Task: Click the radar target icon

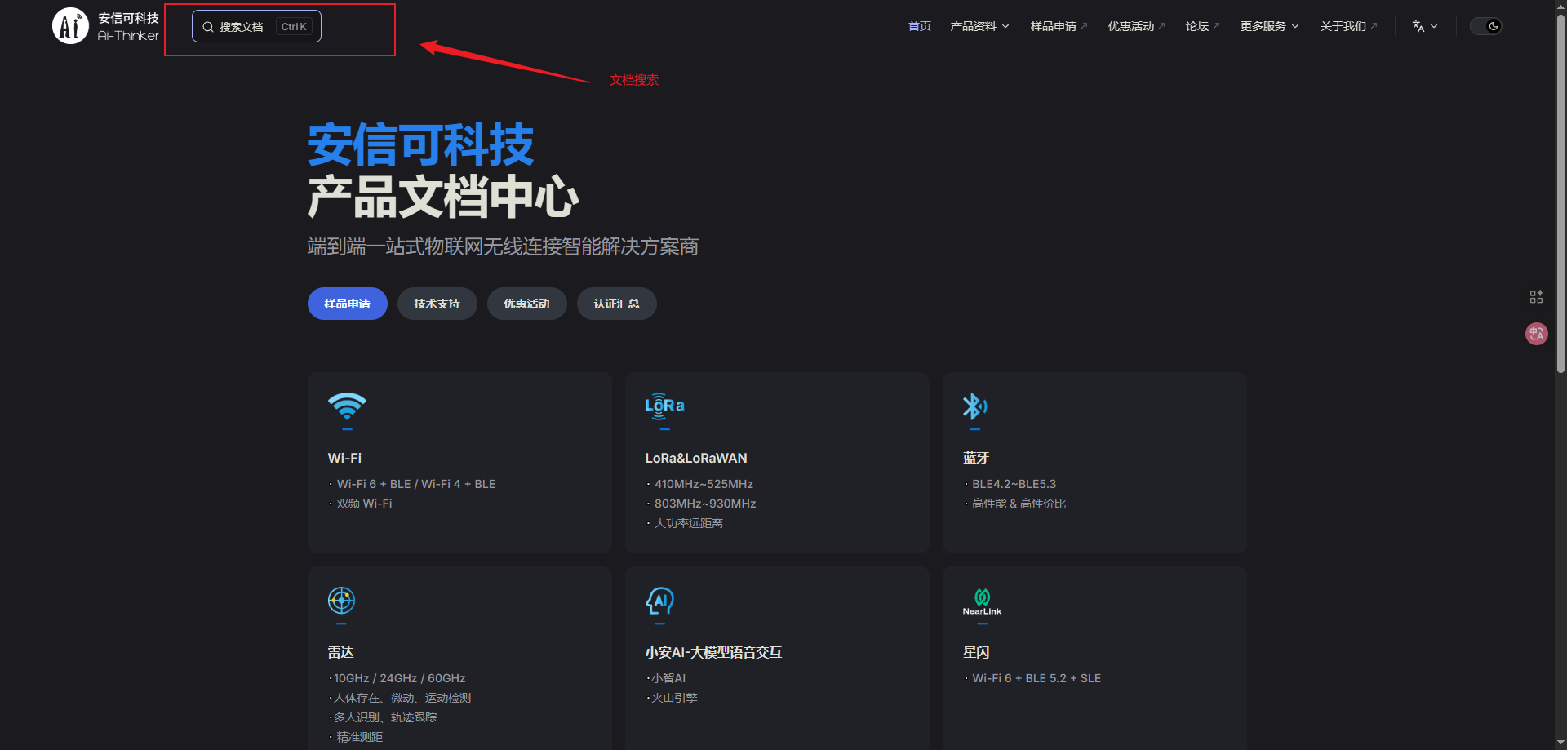Action: point(341,600)
